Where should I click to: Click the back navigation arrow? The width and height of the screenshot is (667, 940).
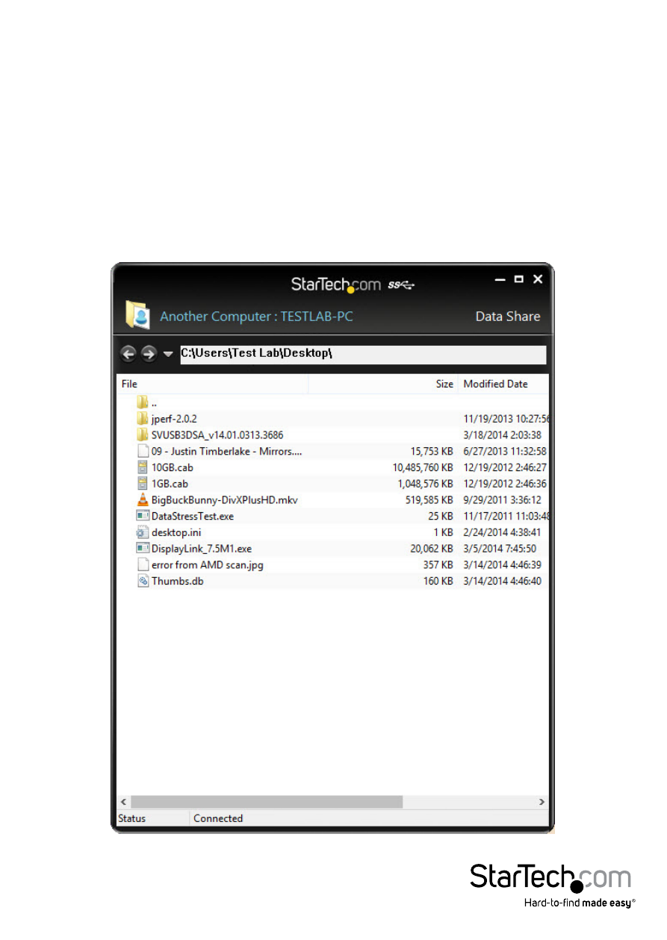click(128, 354)
